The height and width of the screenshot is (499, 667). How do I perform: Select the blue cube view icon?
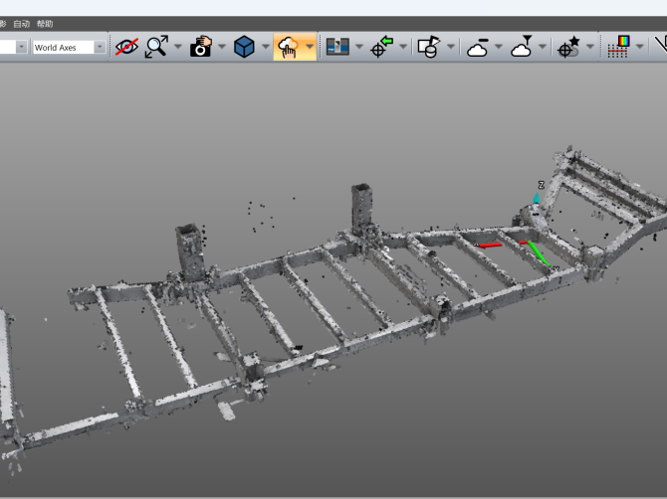(x=244, y=47)
